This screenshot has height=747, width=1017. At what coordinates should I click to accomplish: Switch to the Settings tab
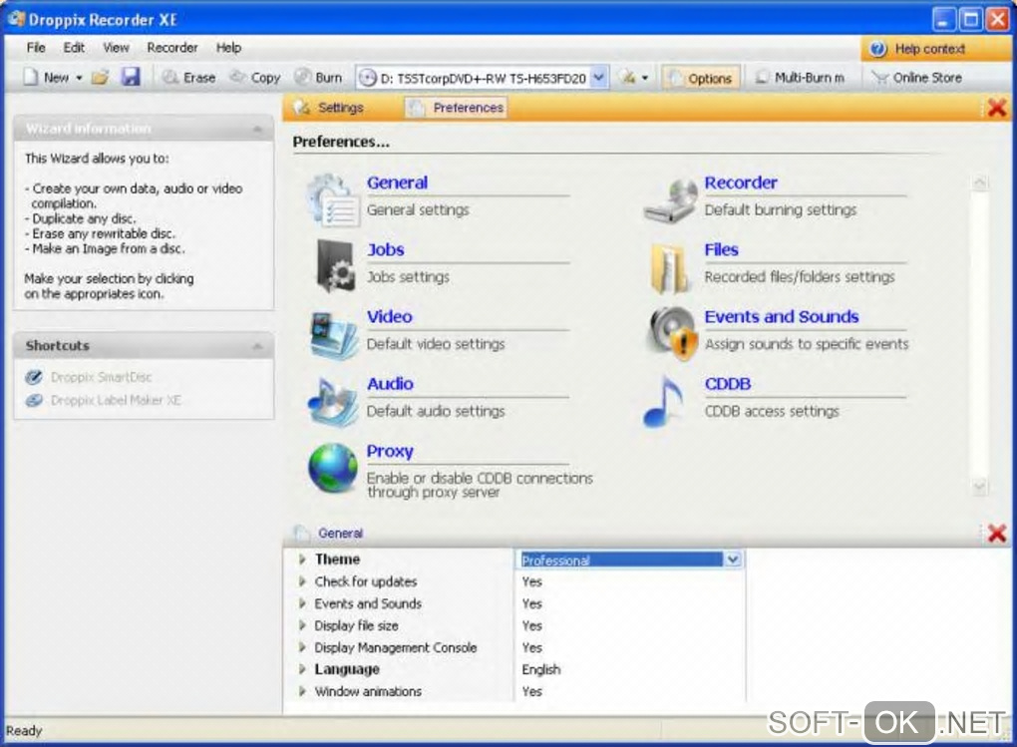point(328,107)
